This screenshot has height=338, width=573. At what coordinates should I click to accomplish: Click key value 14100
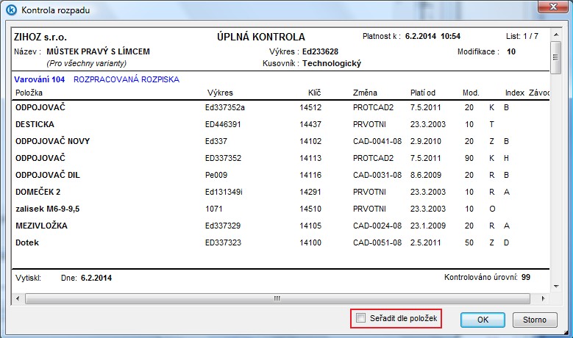tap(310, 242)
